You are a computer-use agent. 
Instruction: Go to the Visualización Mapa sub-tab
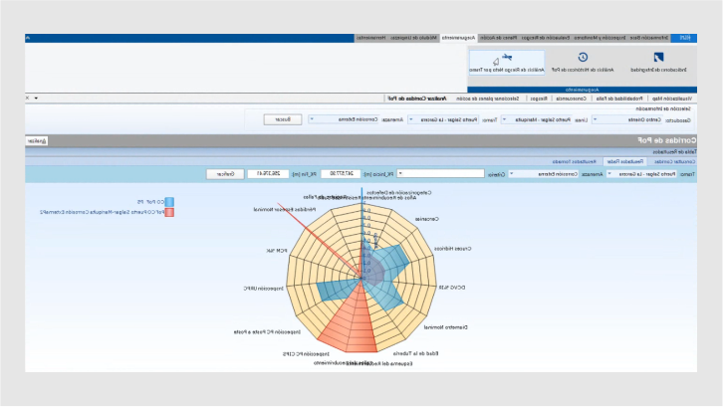672,99
